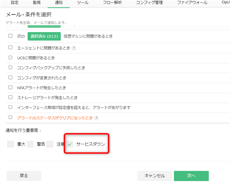Image resolution: width=230 pixels, height=188 pixels.
Task: Tick the インターフェース帯域 threshold alert checkbox
Action: (10, 107)
